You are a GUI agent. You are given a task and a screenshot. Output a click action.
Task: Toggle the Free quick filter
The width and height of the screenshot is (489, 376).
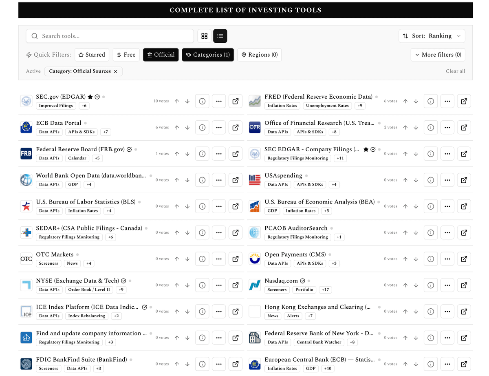point(126,55)
